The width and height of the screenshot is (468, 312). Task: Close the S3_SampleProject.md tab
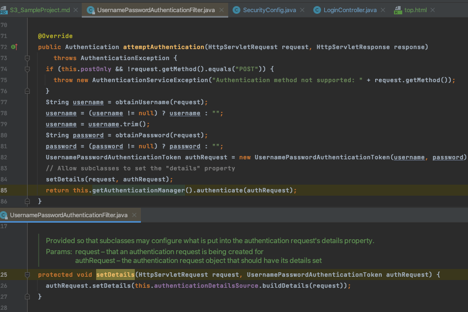click(76, 10)
